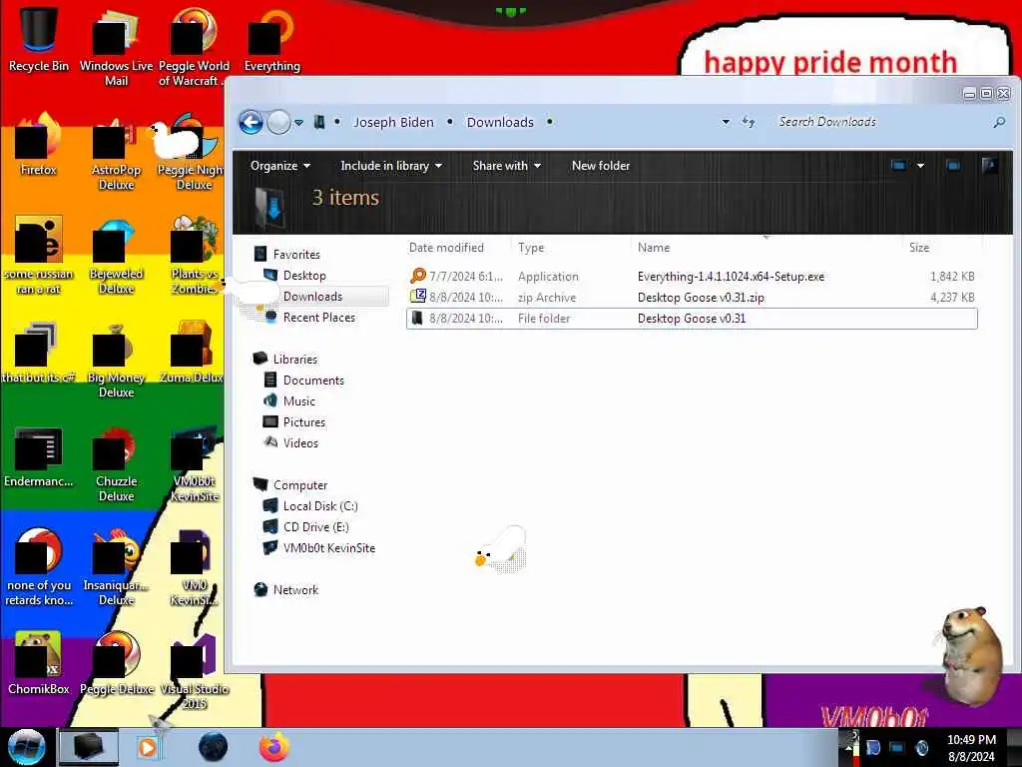Open AstroPop Deluxe desktop shortcut
Viewport: 1022px width, 767px height.
pyautogui.click(x=116, y=152)
